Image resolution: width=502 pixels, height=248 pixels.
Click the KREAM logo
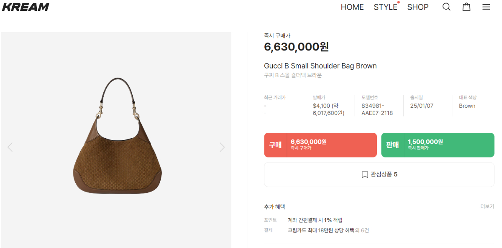coord(26,7)
